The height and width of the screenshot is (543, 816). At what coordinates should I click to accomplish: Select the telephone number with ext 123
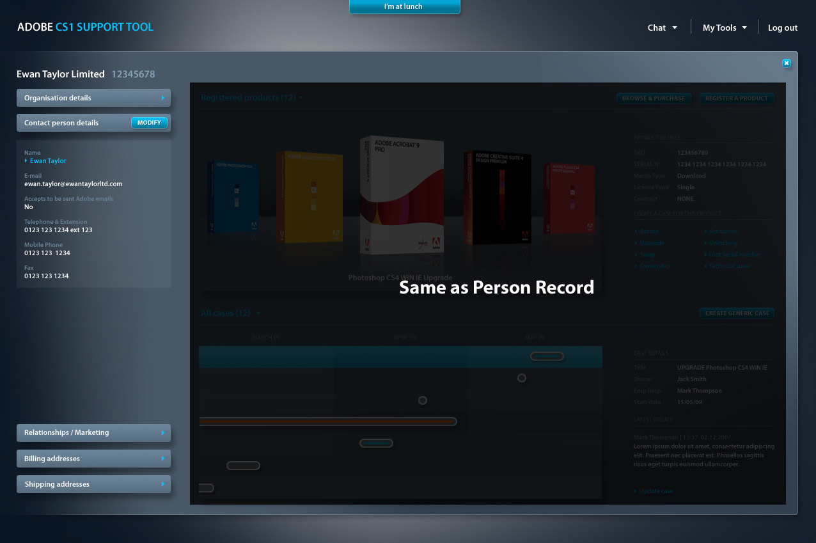click(58, 230)
